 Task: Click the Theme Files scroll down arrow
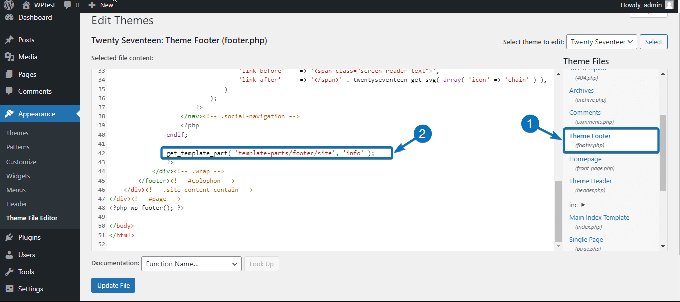(x=663, y=246)
